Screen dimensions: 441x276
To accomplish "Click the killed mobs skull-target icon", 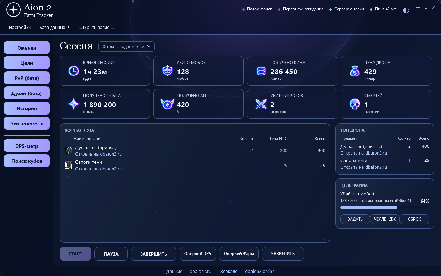I will click(x=167, y=71).
